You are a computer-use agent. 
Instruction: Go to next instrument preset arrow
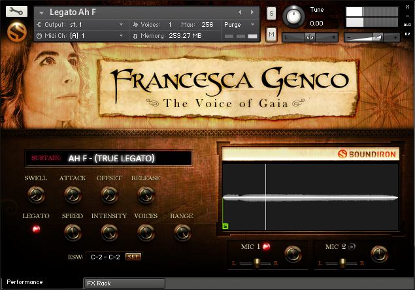[x=251, y=12]
